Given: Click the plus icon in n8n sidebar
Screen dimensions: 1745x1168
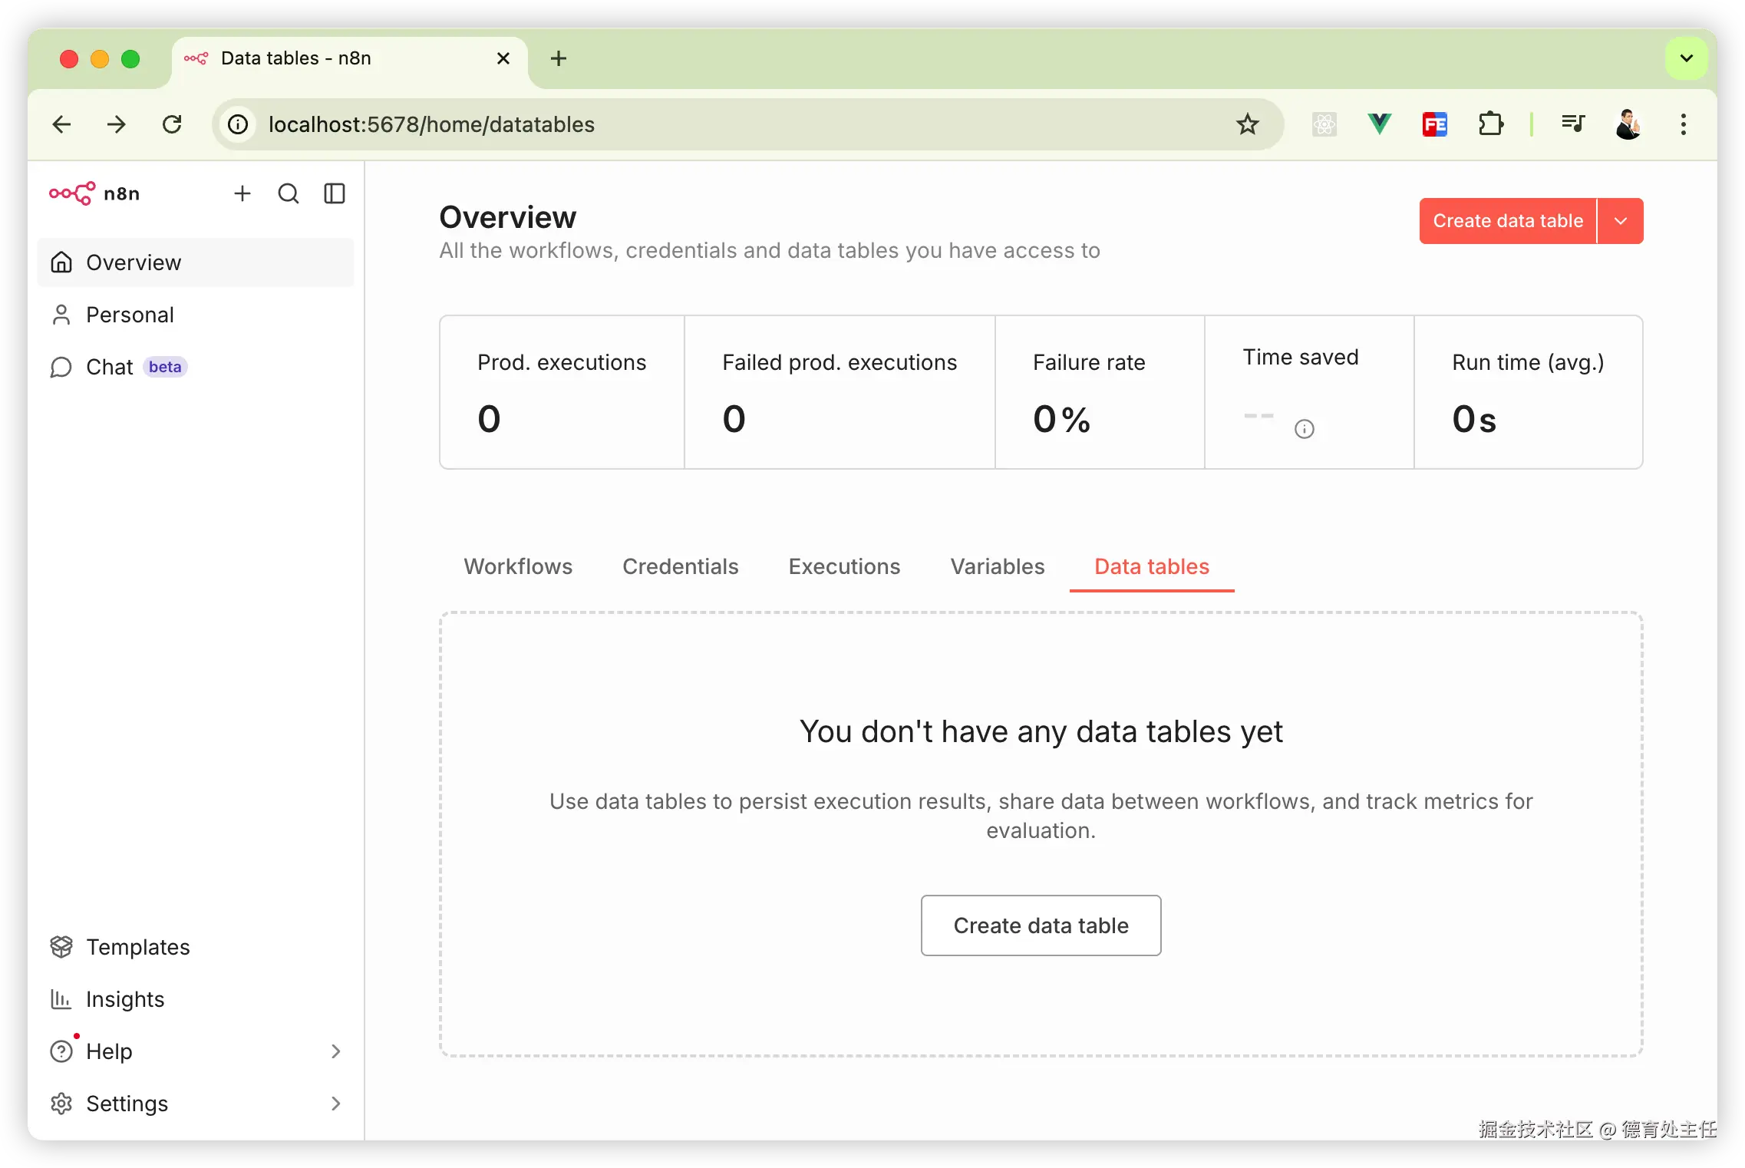Looking at the screenshot, I should pyautogui.click(x=242, y=193).
